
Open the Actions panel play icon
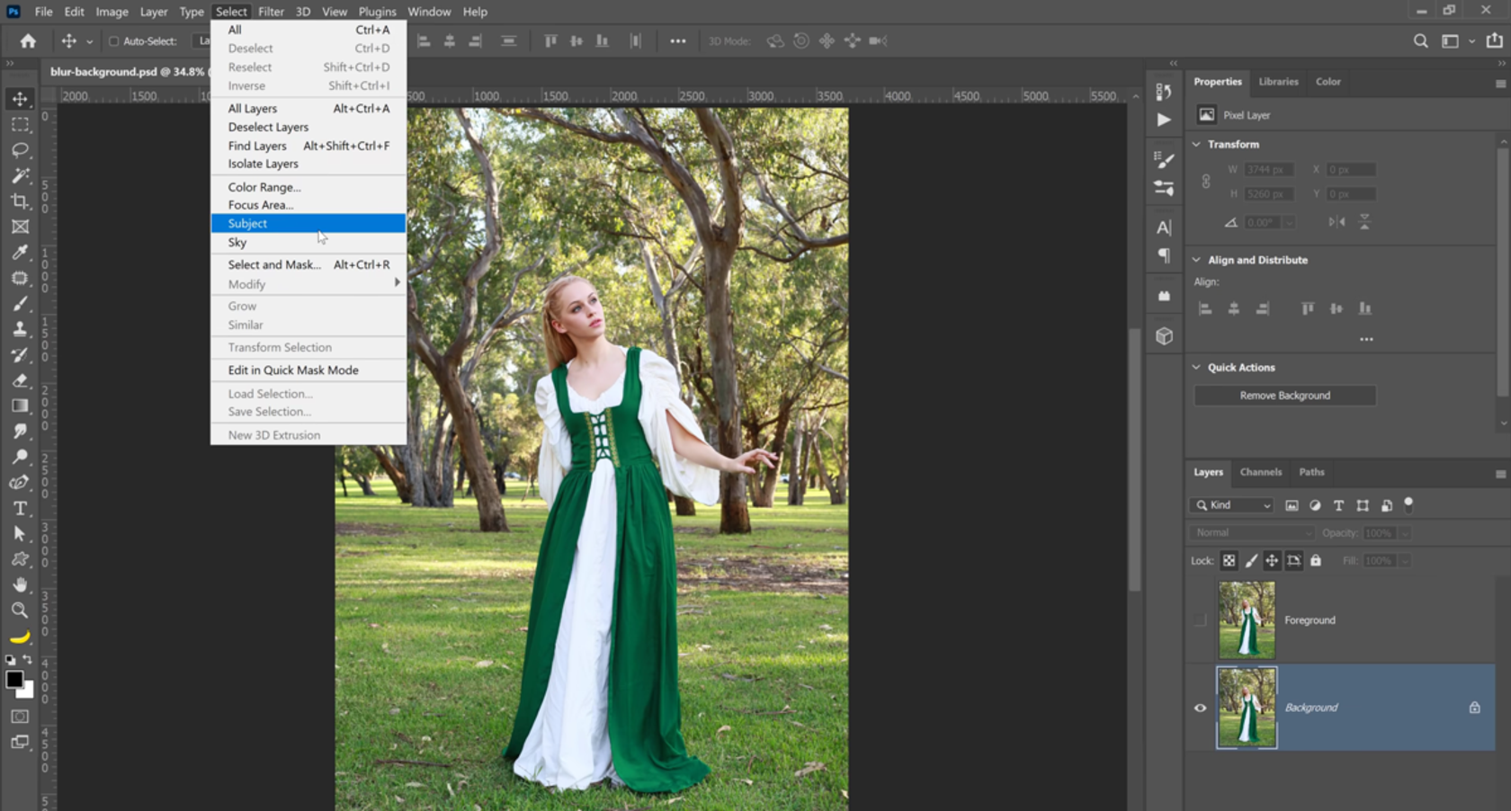[1164, 119]
